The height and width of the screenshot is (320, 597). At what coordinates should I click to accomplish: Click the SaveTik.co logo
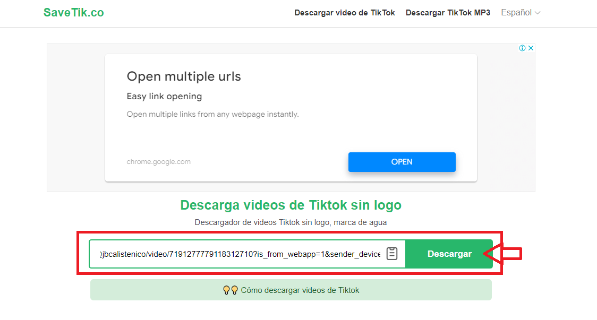click(73, 13)
